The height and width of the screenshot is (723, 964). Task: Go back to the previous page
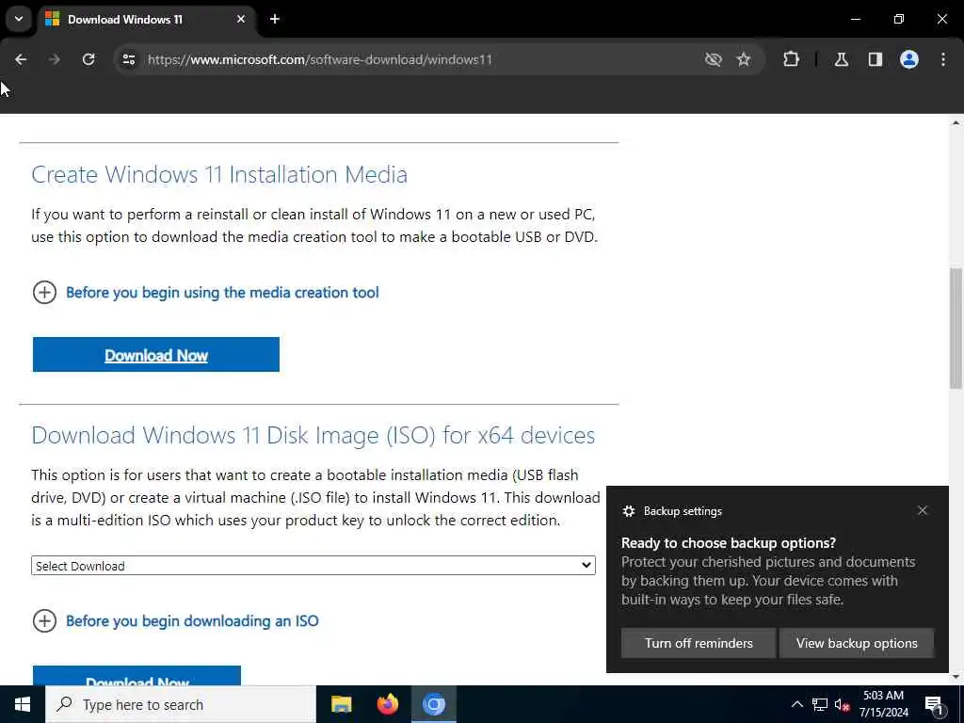21,59
